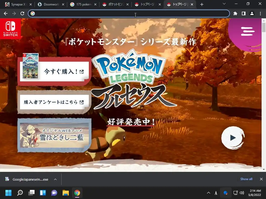Open the network status tray icon
The width and height of the screenshot is (266, 199).
point(235,193)
